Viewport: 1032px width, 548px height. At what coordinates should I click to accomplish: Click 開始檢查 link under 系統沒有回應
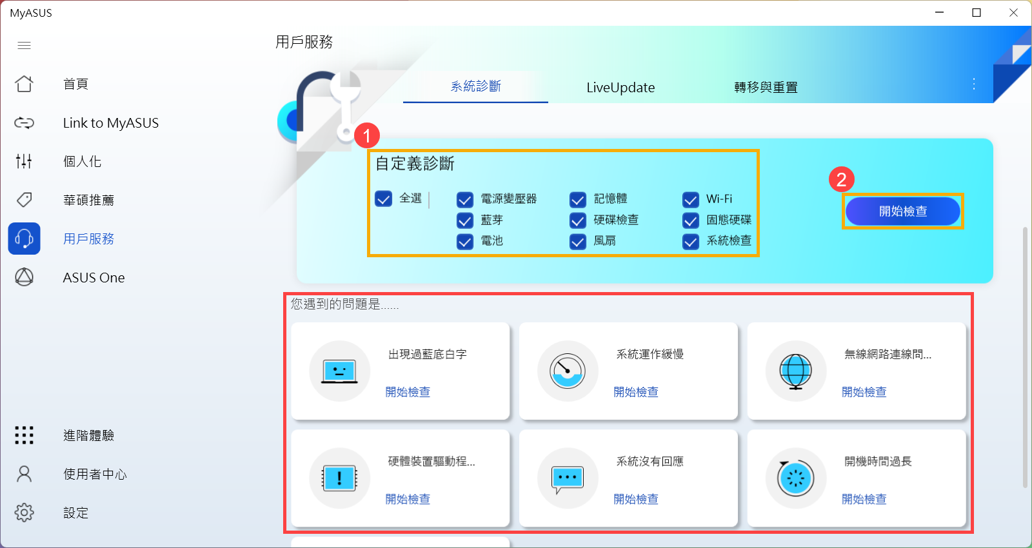pyautogui.click(x=636, y=499)
